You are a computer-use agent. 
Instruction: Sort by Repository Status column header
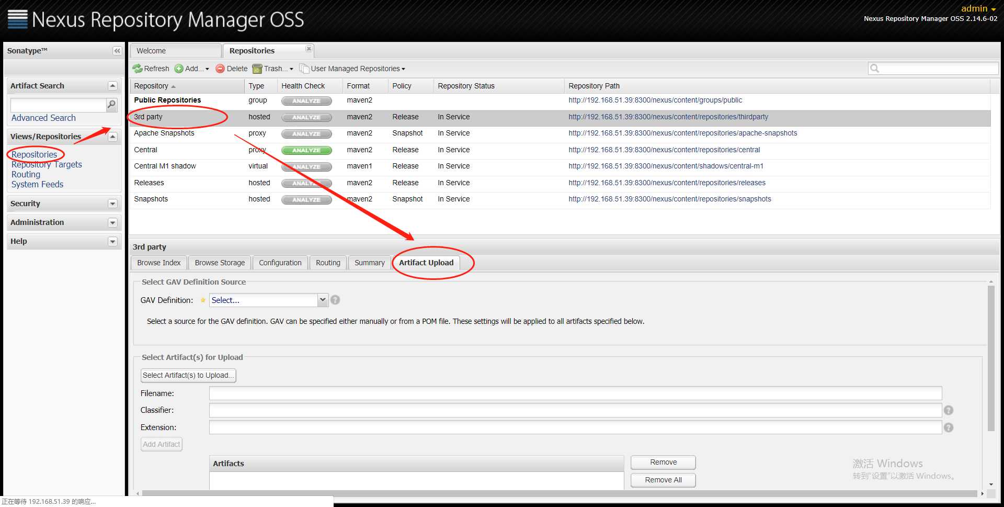click(499, 86)
